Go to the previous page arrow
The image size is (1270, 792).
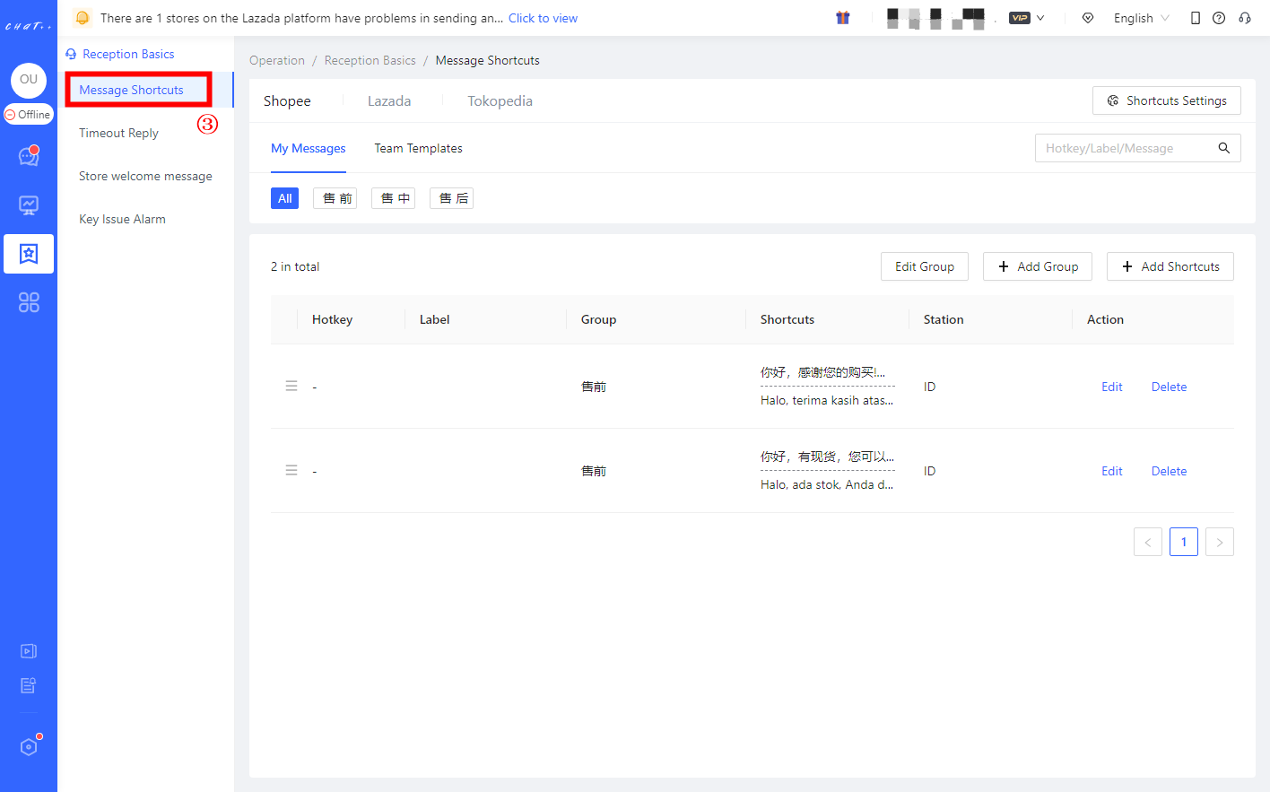click(1148, 542)
